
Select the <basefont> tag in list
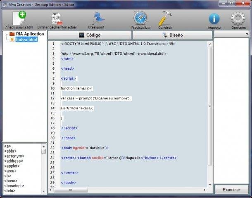pos(14,186)
